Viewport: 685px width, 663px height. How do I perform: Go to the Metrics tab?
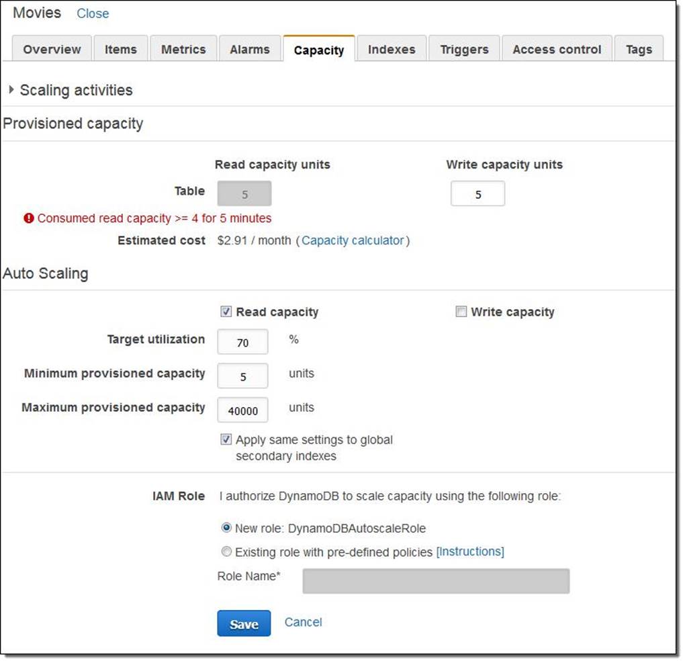pyautogui.click(x=183, y=50)
